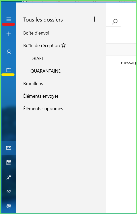Image resolution: width=137 pixels, height=214 pixels.
Task: Open the People contacts icon
Action: tap(9, 177)
